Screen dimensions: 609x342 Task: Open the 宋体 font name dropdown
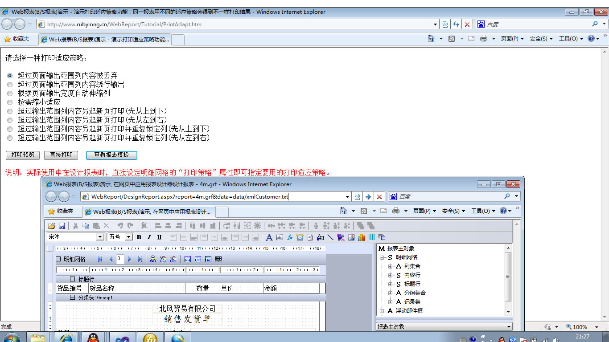point(100,237)
